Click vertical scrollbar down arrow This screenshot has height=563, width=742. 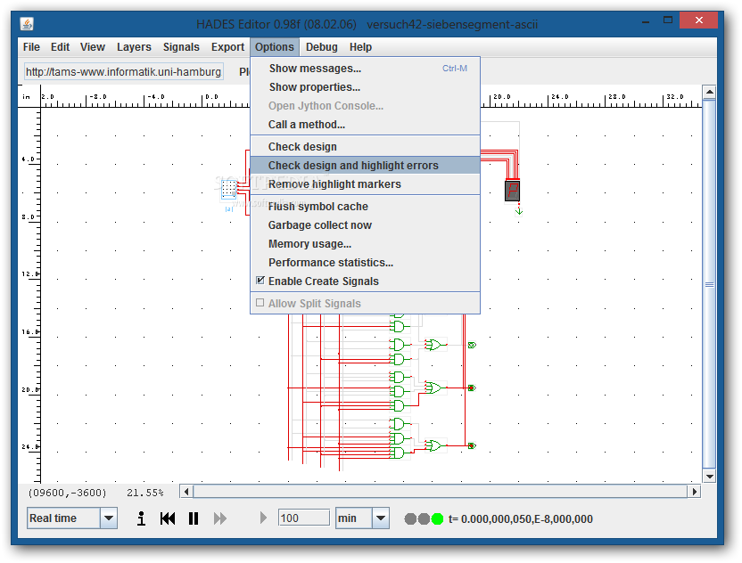pos(709,477)
